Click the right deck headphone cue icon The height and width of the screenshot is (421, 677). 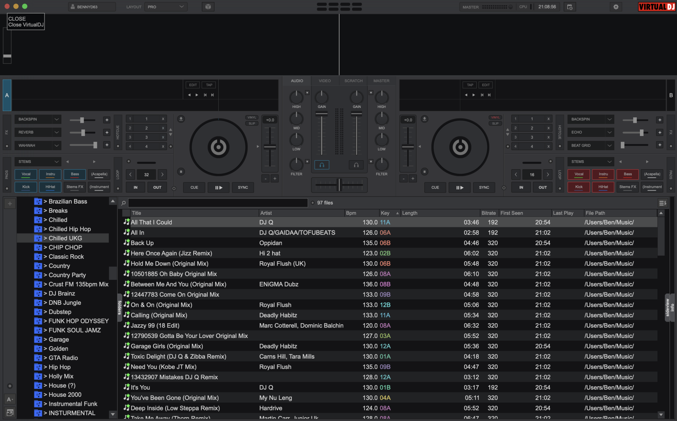coord(356,165)
